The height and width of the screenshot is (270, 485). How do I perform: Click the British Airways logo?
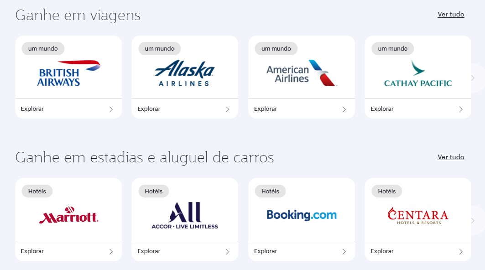pos(68,73)
